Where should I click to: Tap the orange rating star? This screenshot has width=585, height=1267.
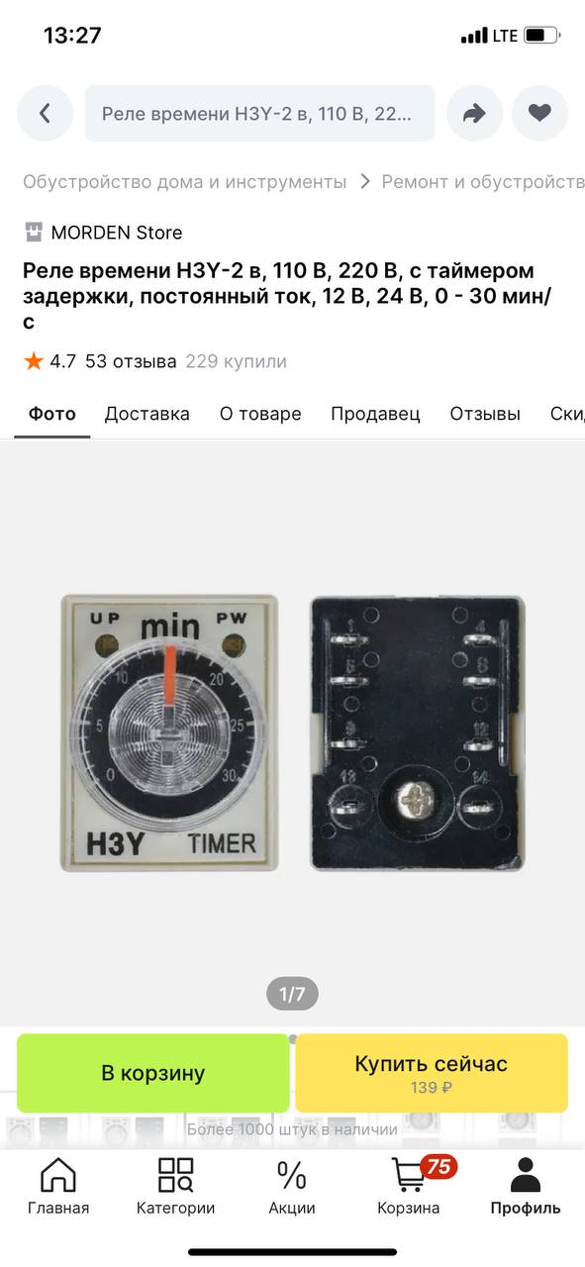click(34, 361)
